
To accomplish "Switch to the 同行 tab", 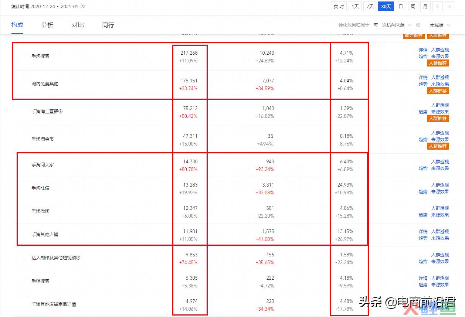I will coord(108,25).
